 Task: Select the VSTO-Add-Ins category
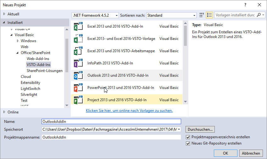38,65
